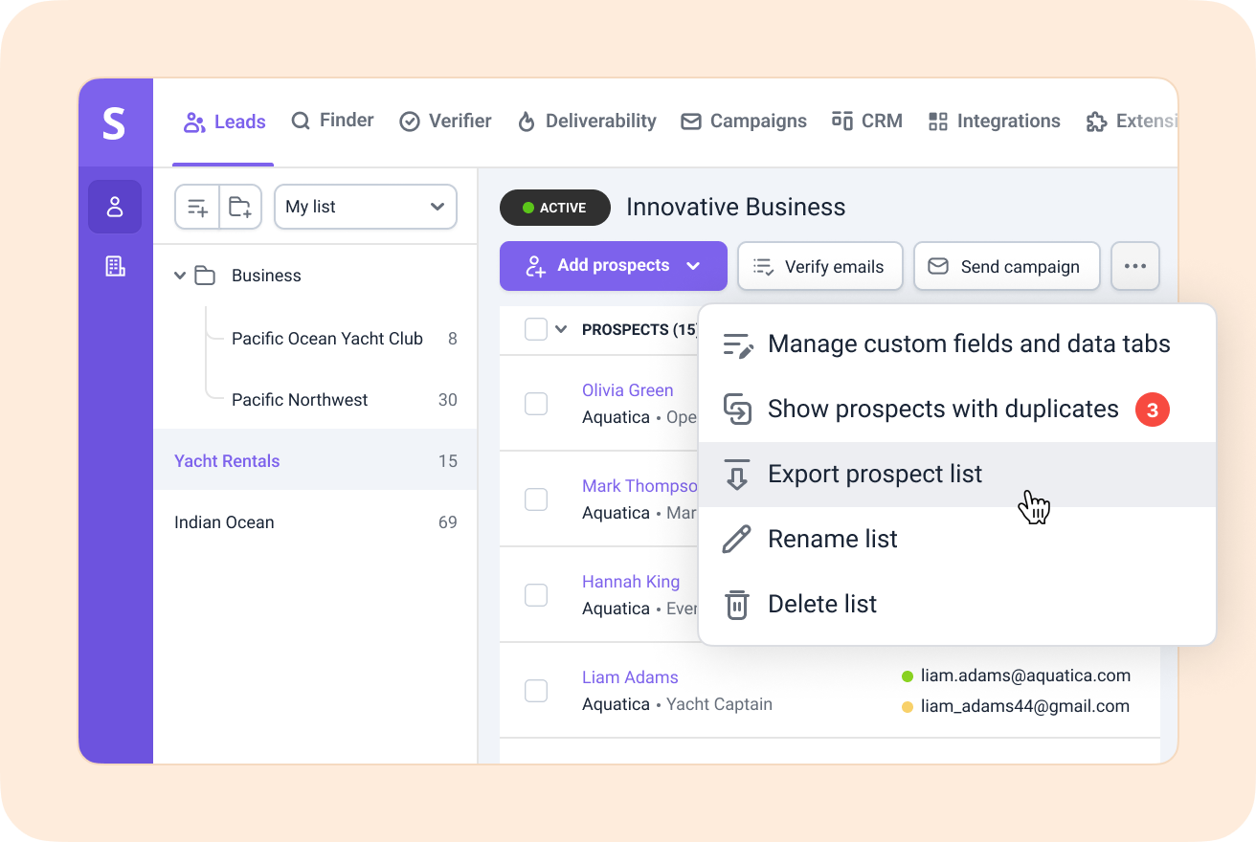The width and height of the screenshot is (1256, 842).
Task: Check the select-all prospects checkbox
Action: [535, 328]
